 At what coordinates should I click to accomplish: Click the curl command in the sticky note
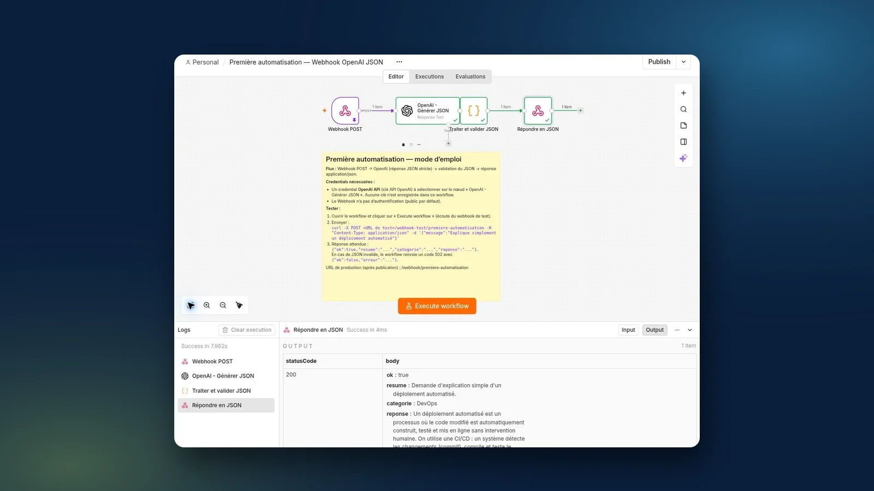(x=414, y=233)
